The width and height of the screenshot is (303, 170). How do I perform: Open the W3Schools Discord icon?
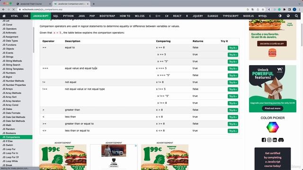pos(281,140)
